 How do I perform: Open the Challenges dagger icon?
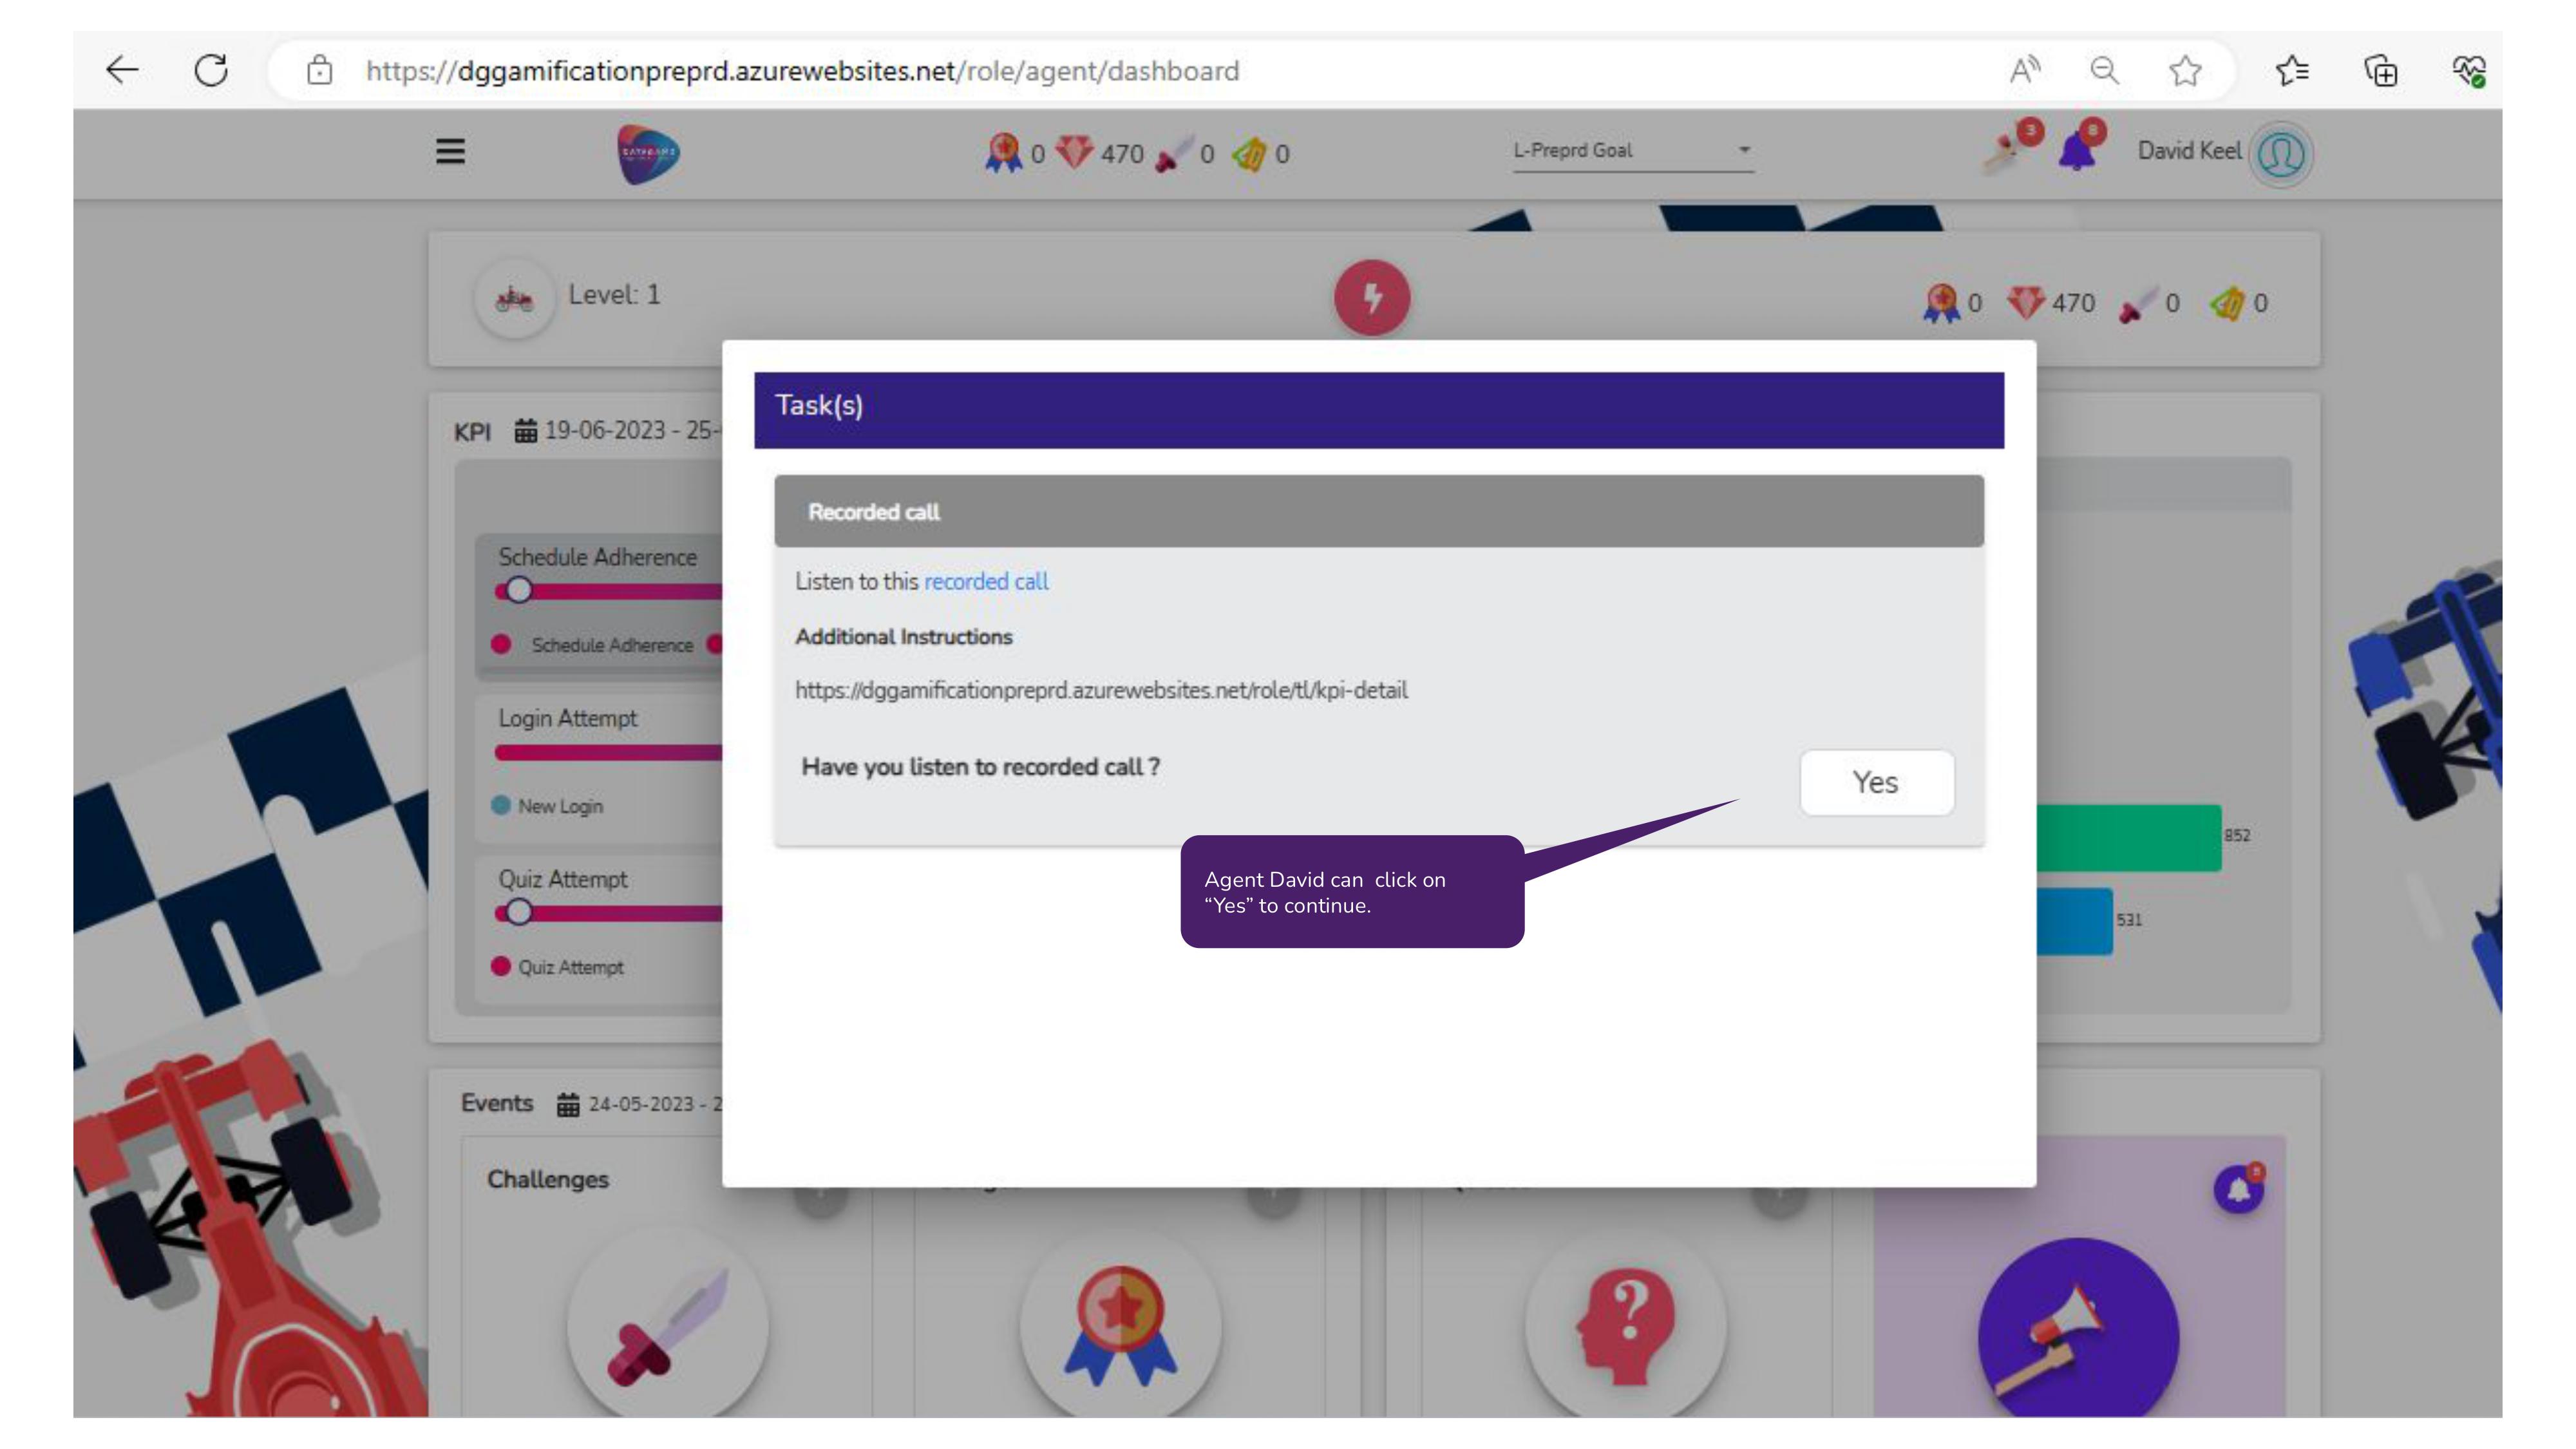[x=667, y=1327]
